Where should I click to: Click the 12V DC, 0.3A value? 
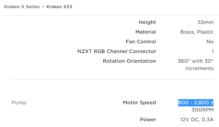point(197,119)
